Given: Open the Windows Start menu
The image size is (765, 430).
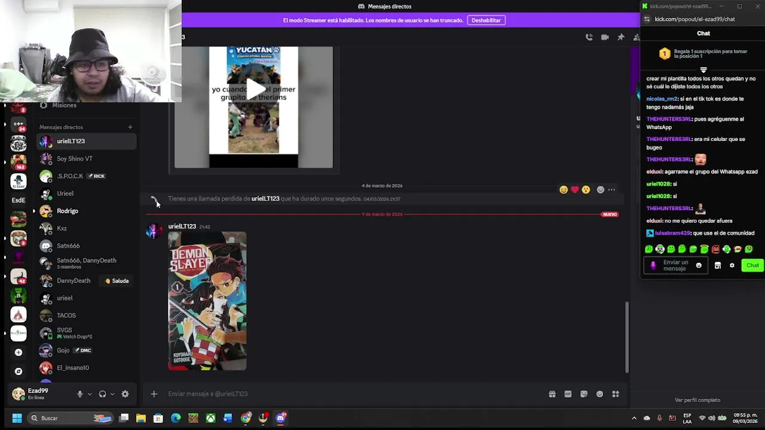Looking at the screenshot, I should point(17,418).
